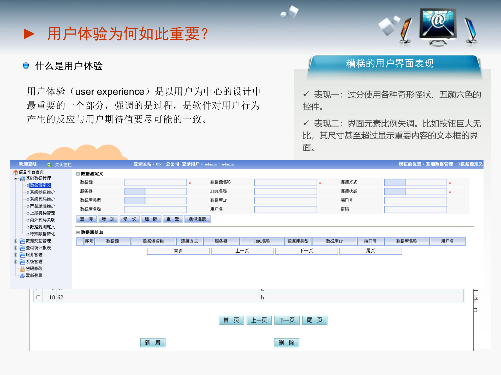Open the 系统参数维护 page
The height and width of the screenshot is (375, 501).
43,192
